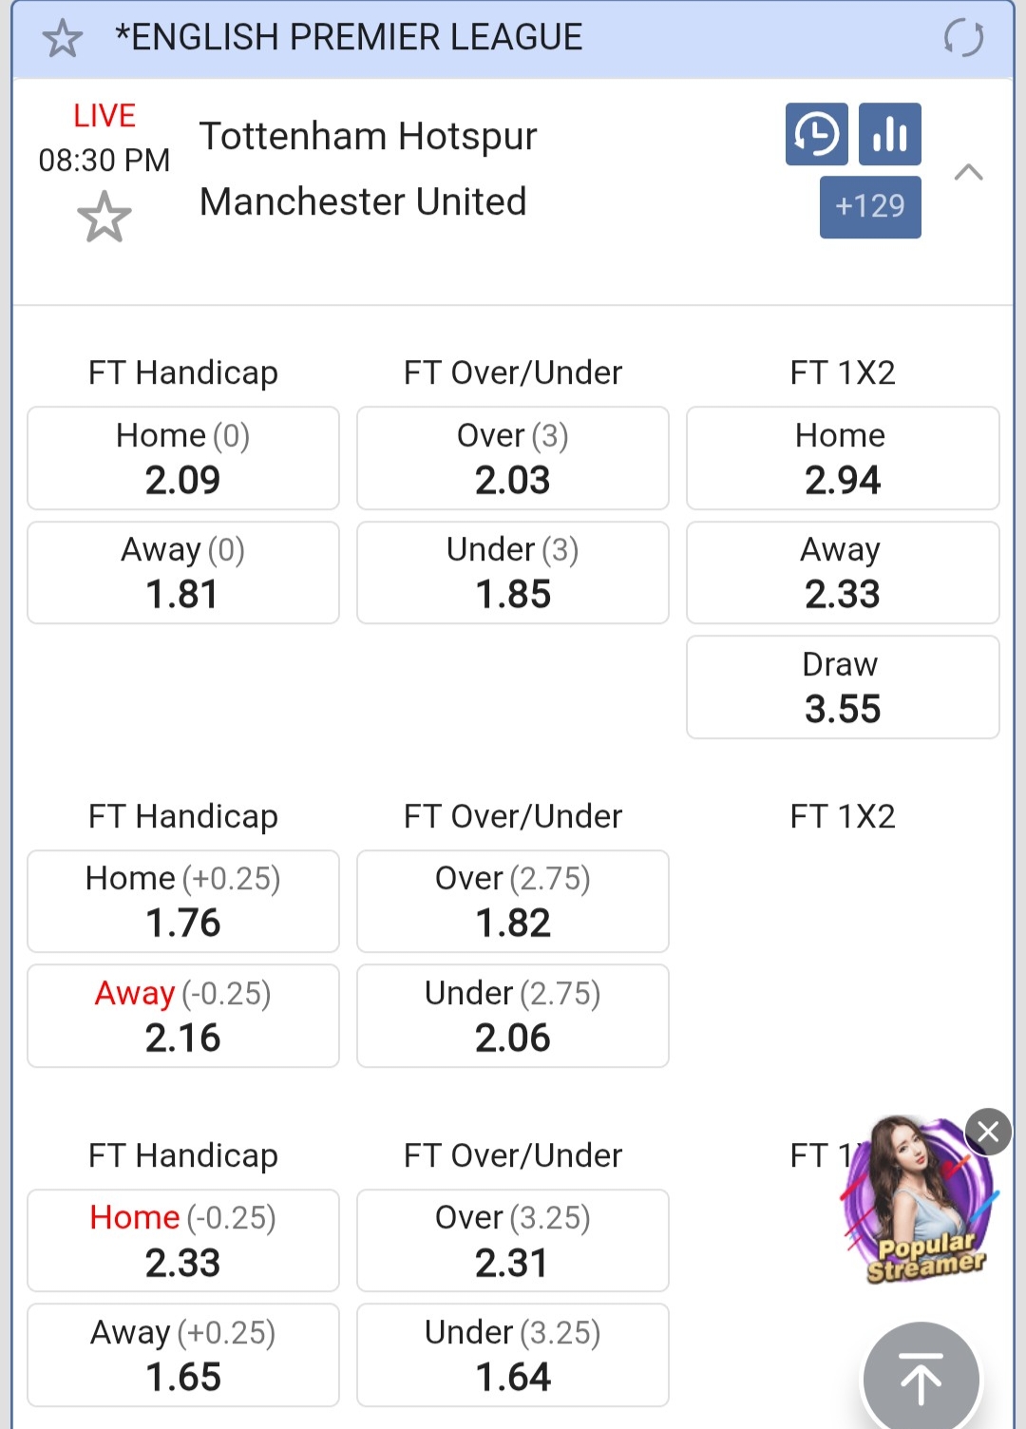
Task: Bet on 1X2 Draw at 3.55
Action: pos(843,687)
